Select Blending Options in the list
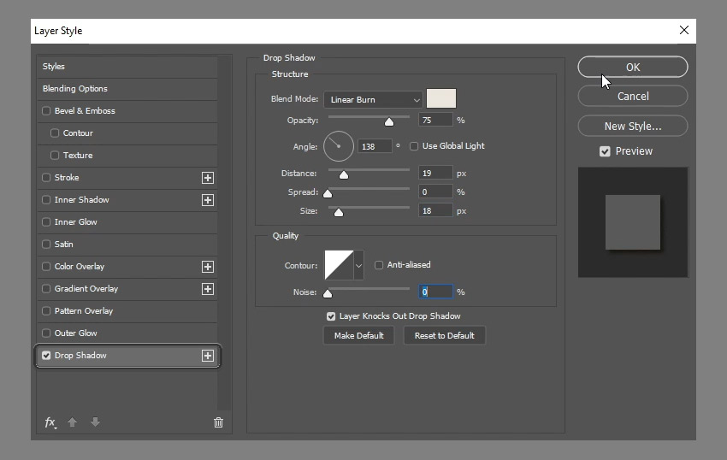Screen dimensions: 727x460 tap(75, 89)
